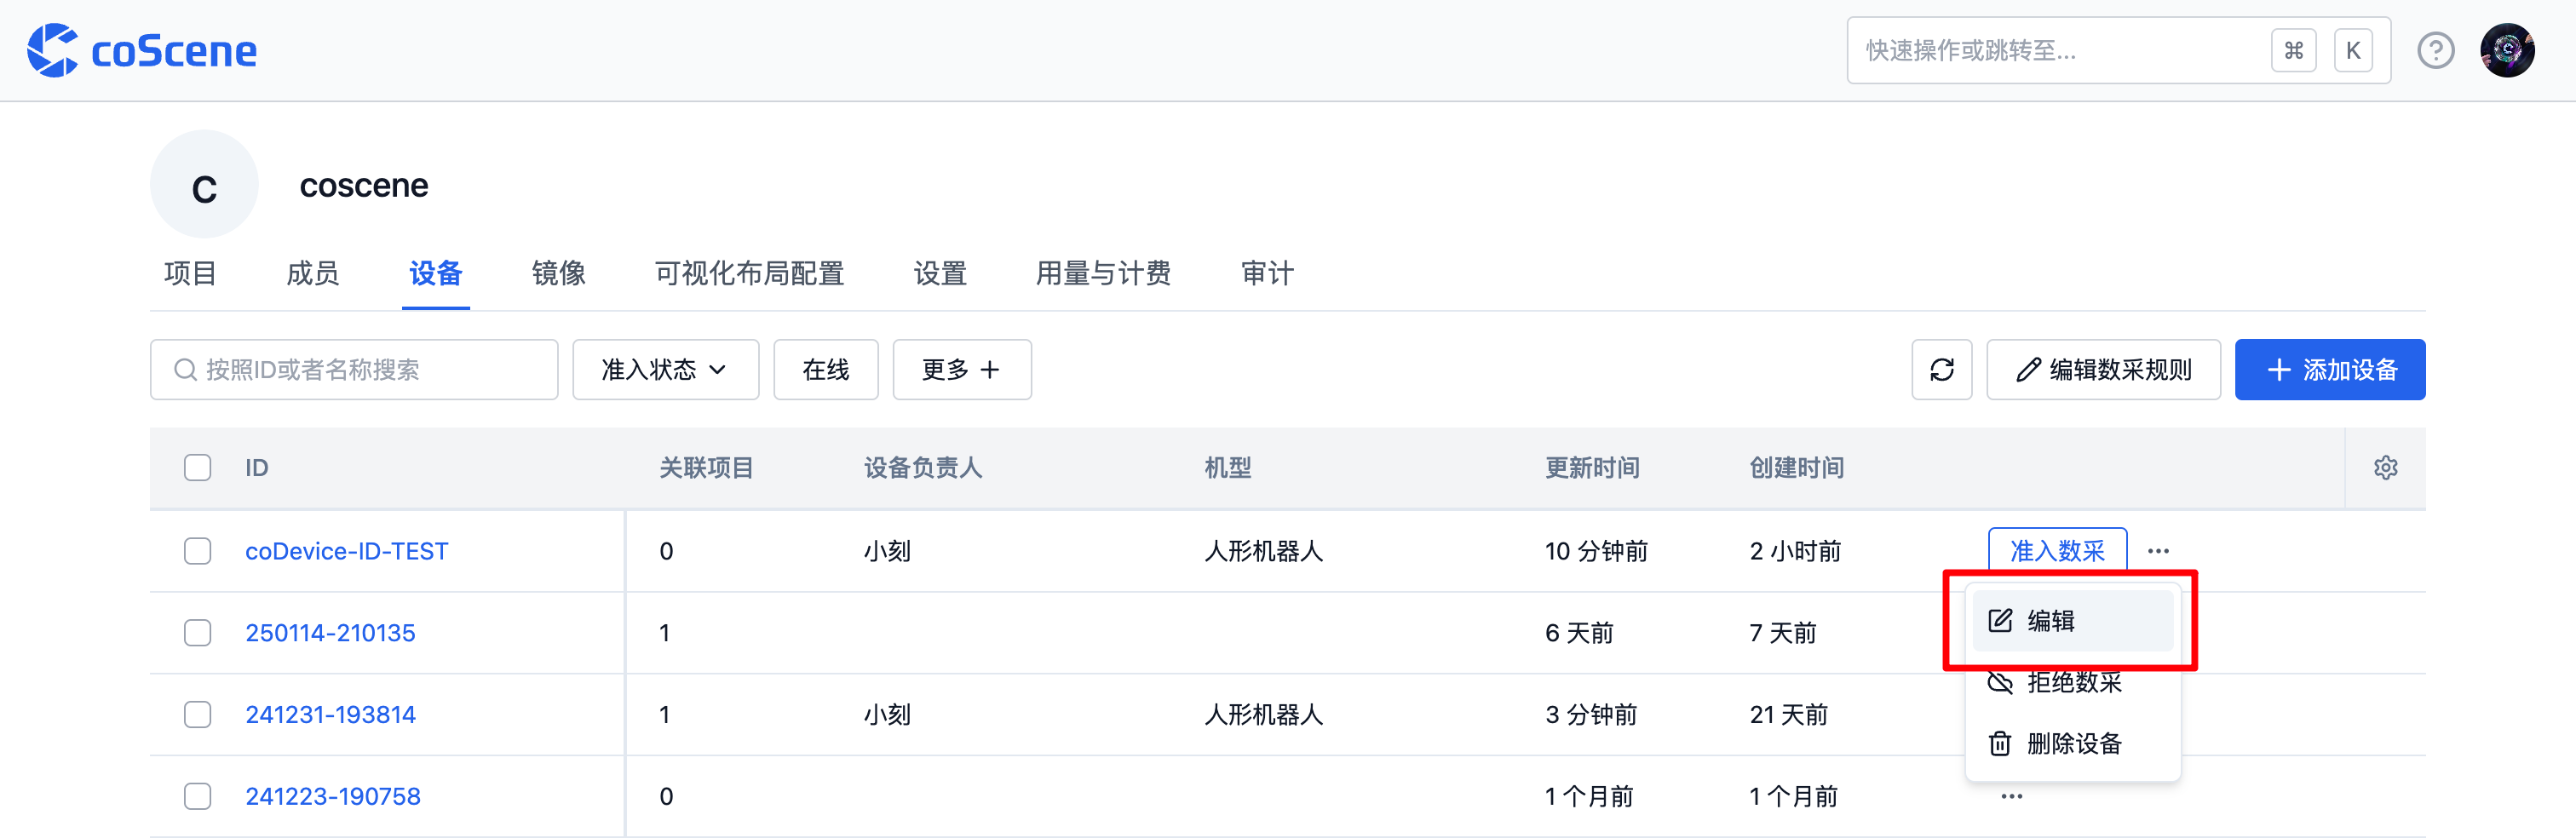Click the 机型 column header

click(x=1228, y=468)
